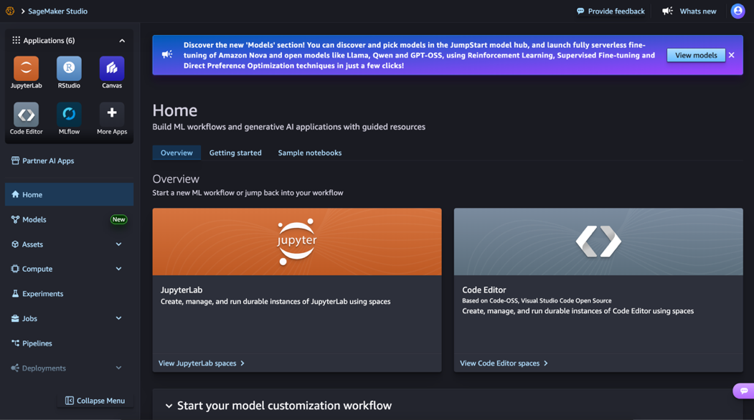The image size is (754, 420).
Task: Switch to the Getting started tab
Action: point(235,153)
